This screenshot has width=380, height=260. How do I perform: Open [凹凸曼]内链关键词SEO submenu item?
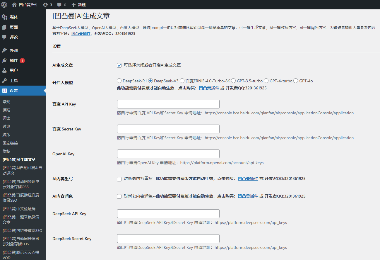click(23, 230)
